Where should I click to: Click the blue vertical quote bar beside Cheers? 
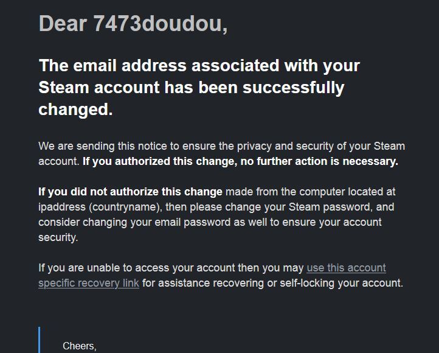click(40, 341)
